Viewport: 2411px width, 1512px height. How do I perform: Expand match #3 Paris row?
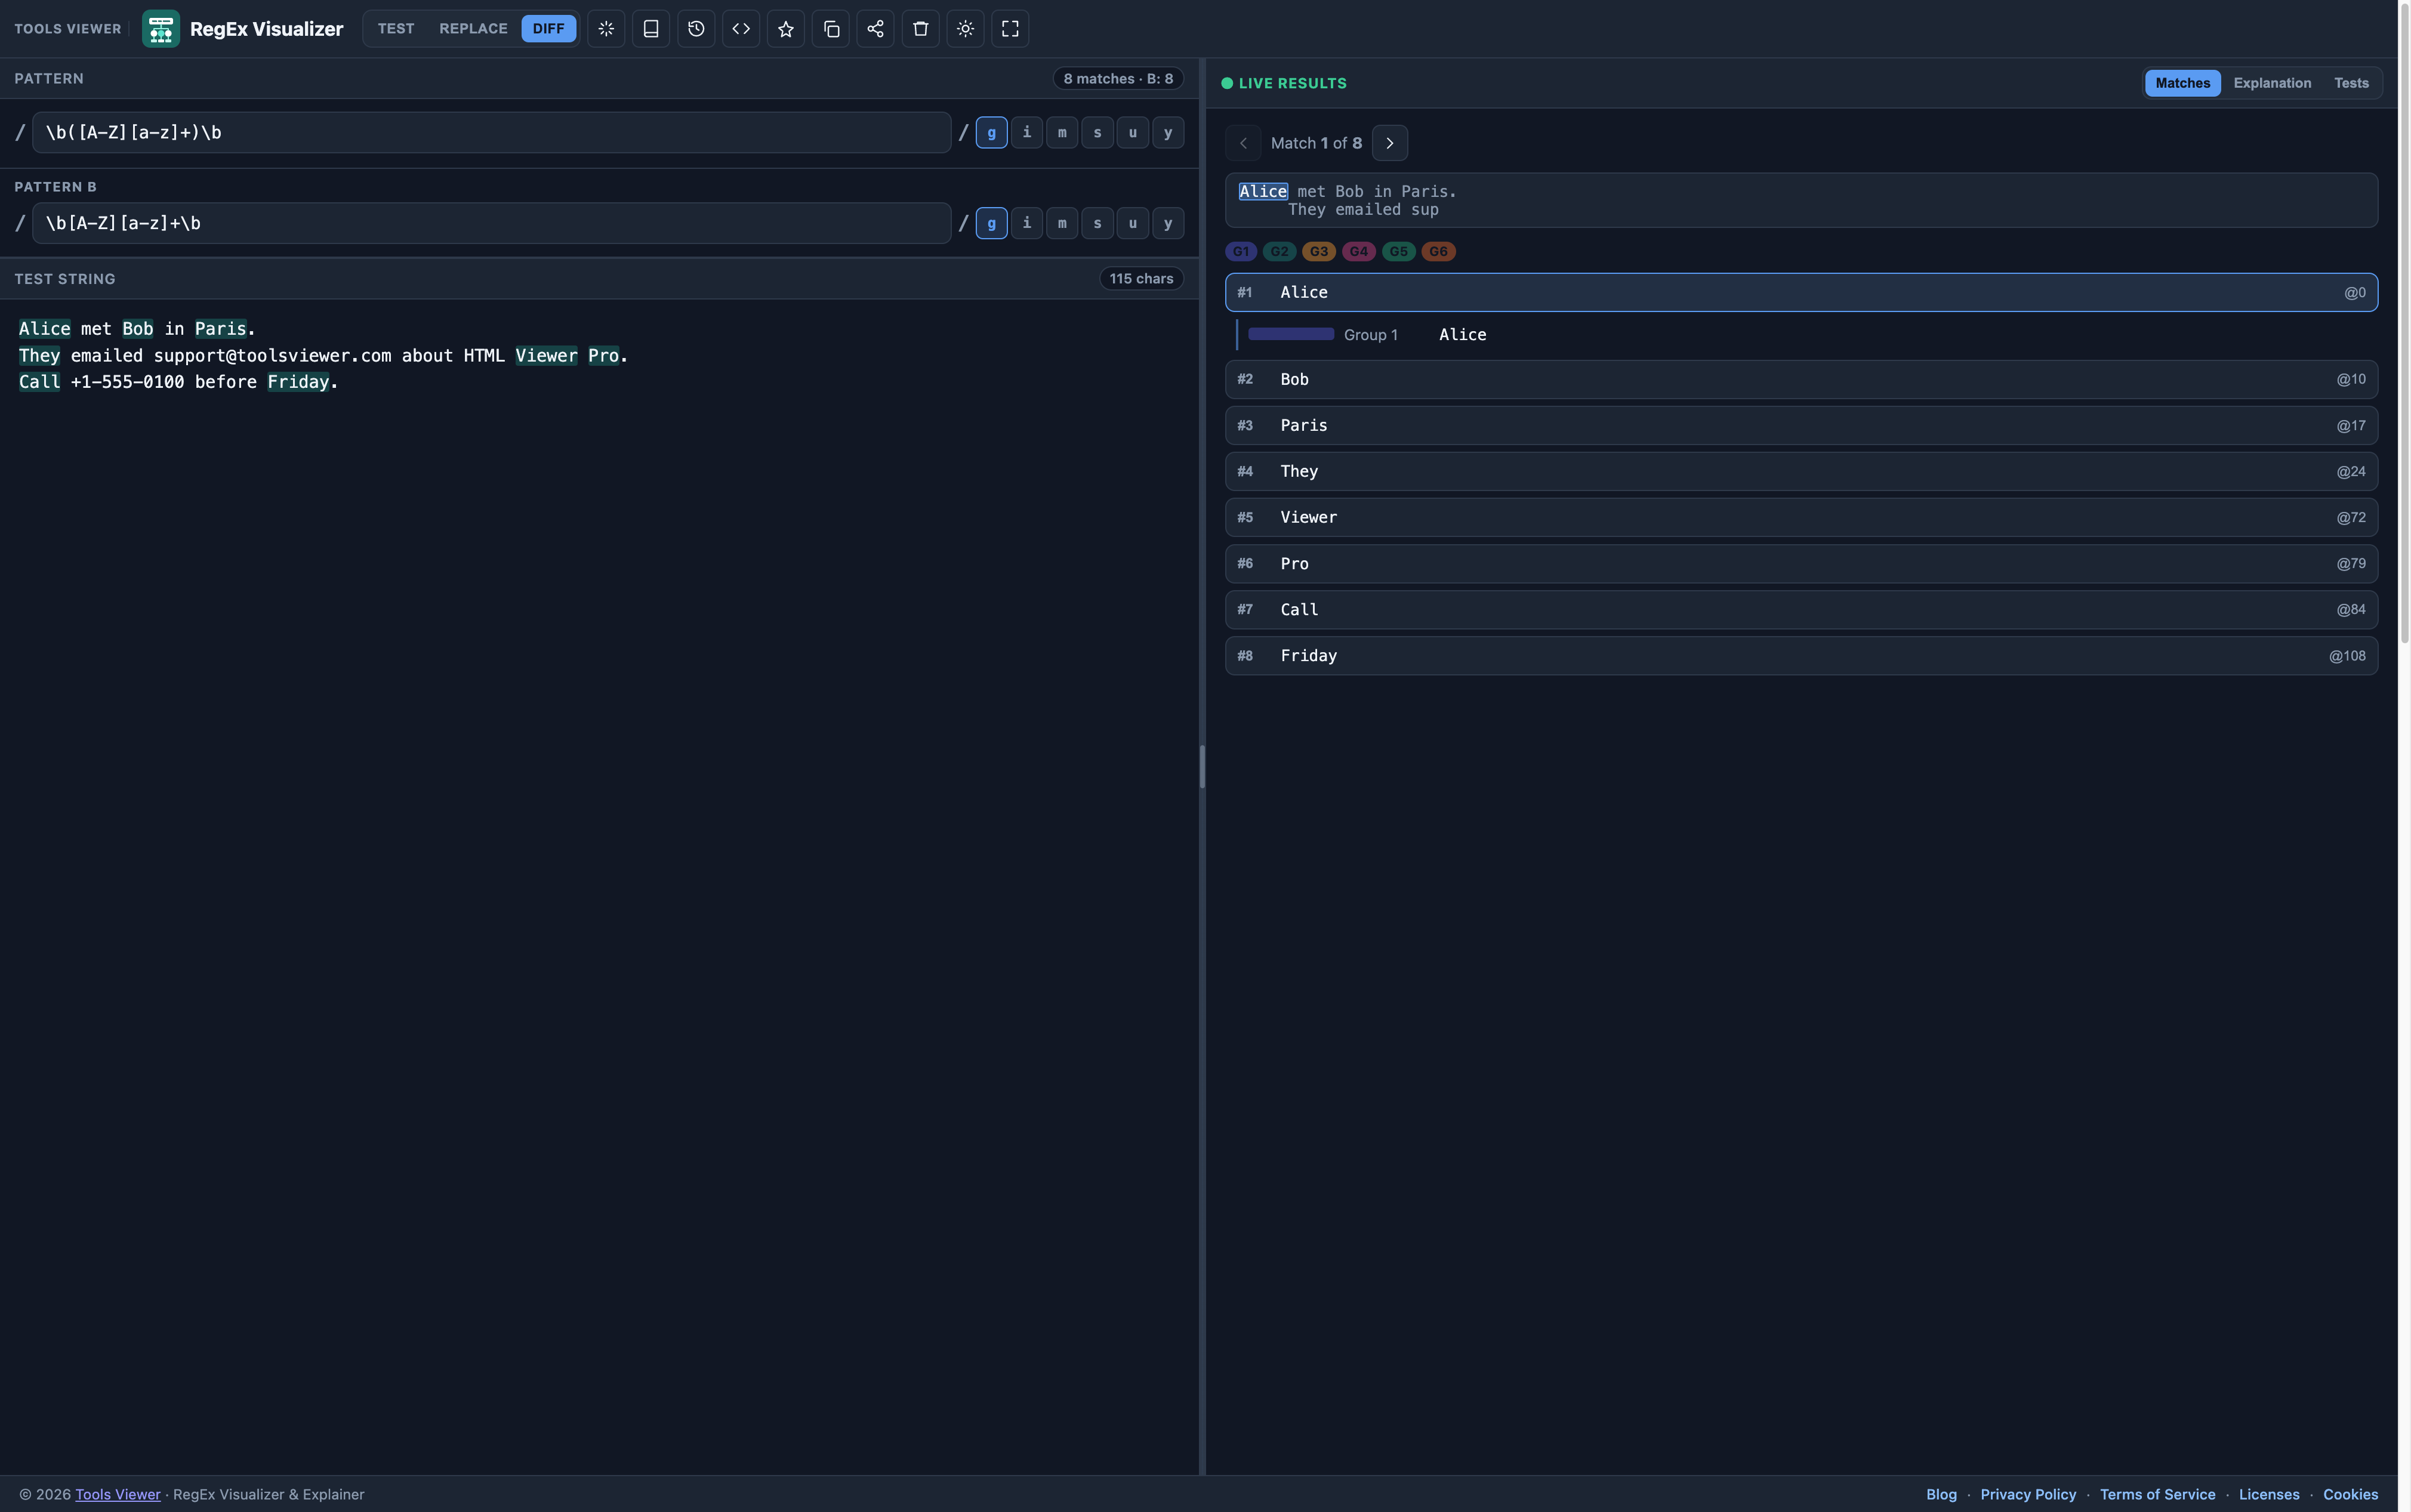tap(1801, 425)
